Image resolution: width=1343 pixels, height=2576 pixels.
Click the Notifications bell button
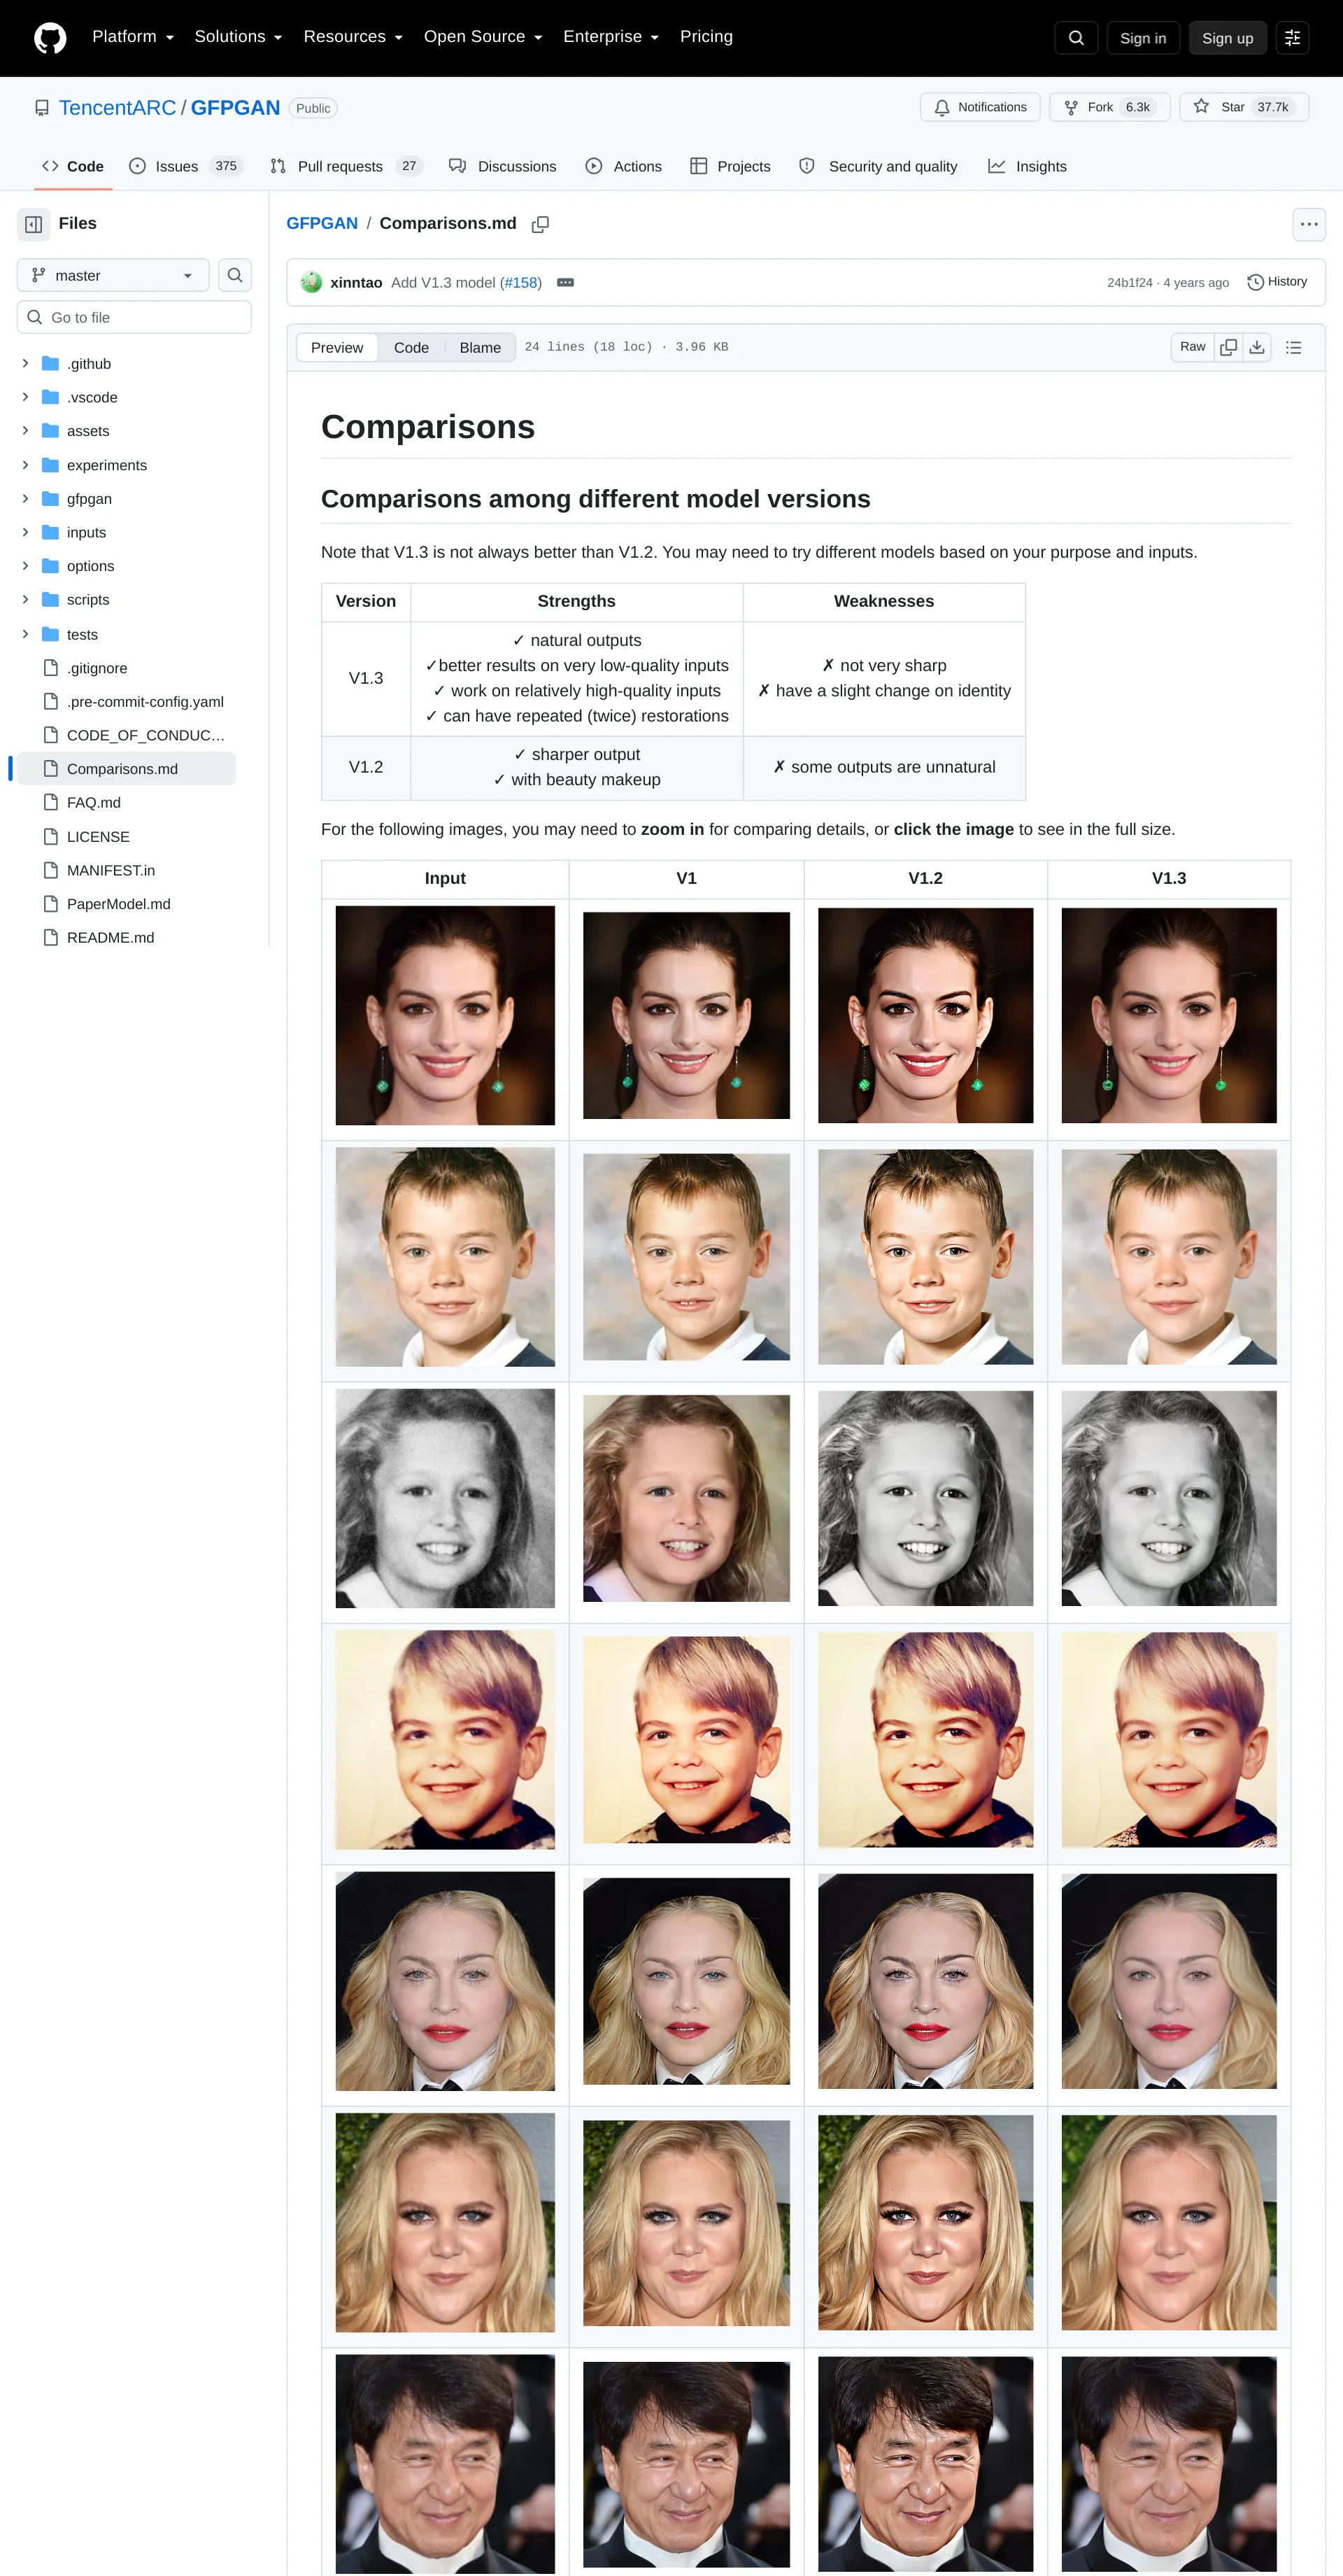pos(980,107)
